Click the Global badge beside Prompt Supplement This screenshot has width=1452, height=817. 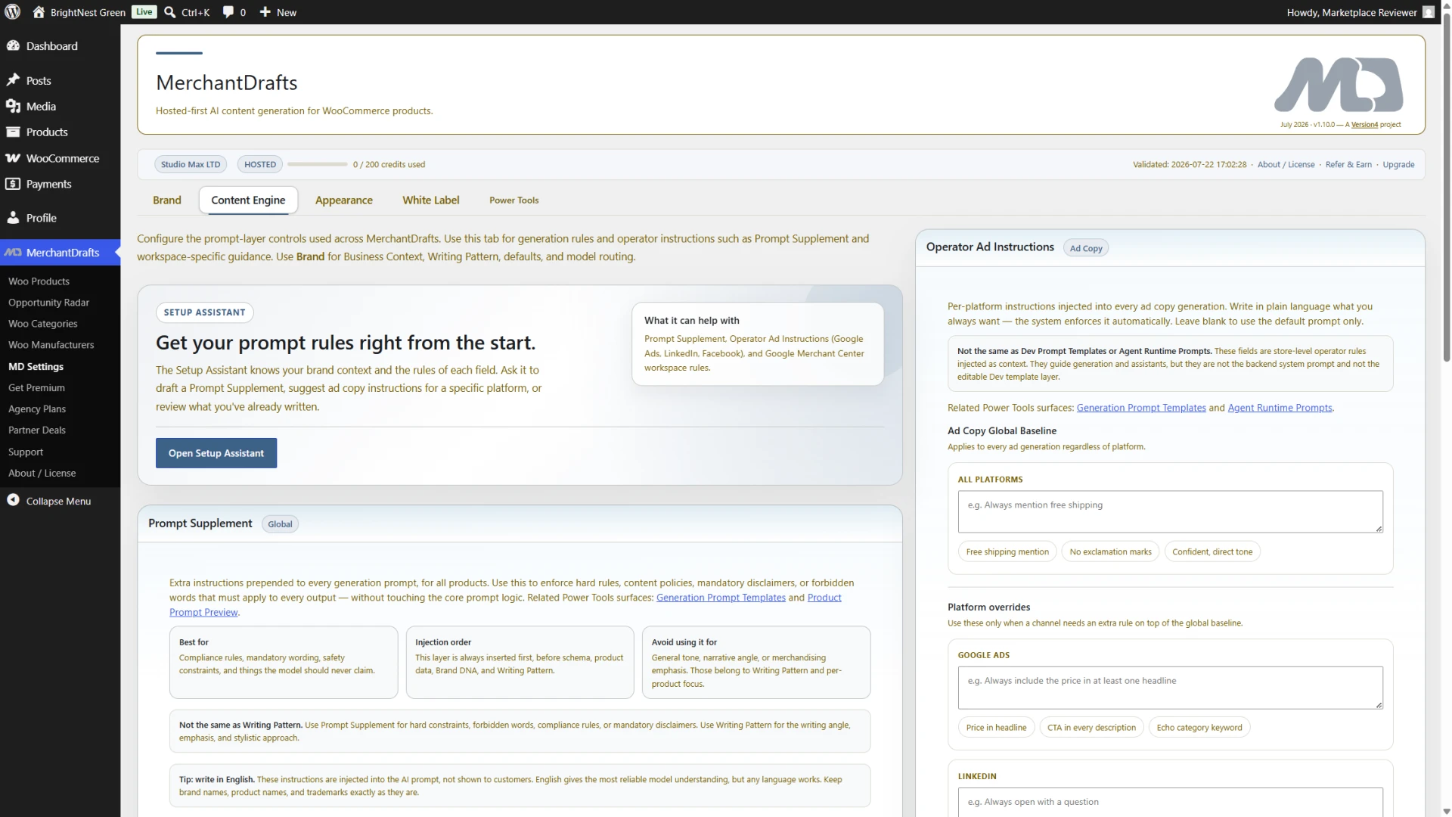pos(280,524)
